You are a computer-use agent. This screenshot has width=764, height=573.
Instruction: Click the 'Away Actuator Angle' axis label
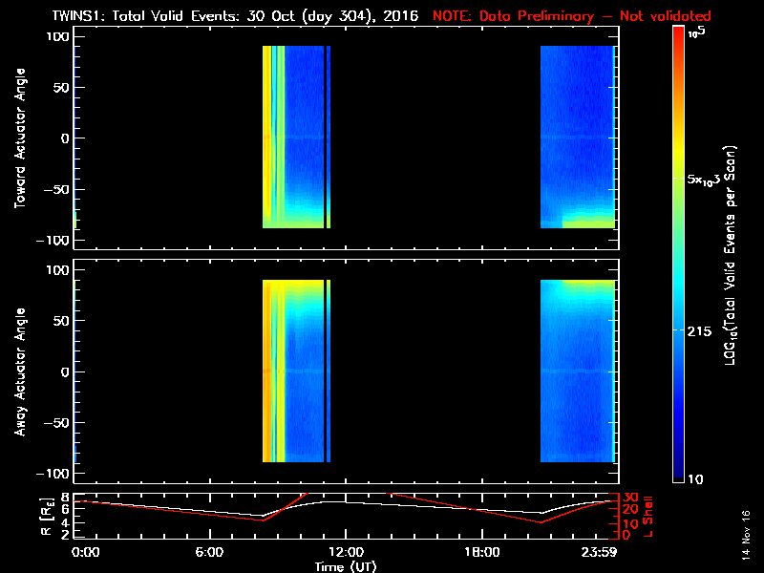[x=19, y=371]
